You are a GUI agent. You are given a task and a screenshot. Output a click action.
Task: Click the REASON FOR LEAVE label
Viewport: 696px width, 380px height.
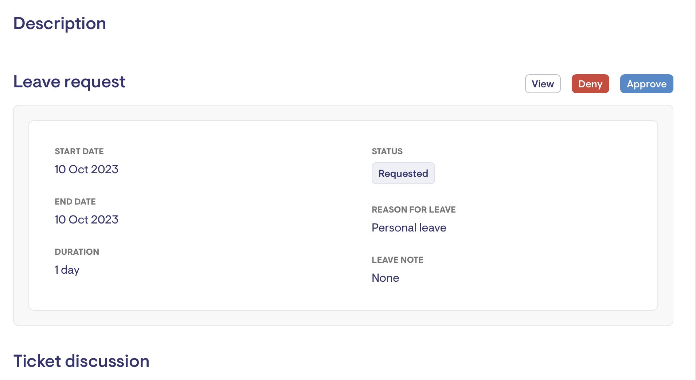414,210
